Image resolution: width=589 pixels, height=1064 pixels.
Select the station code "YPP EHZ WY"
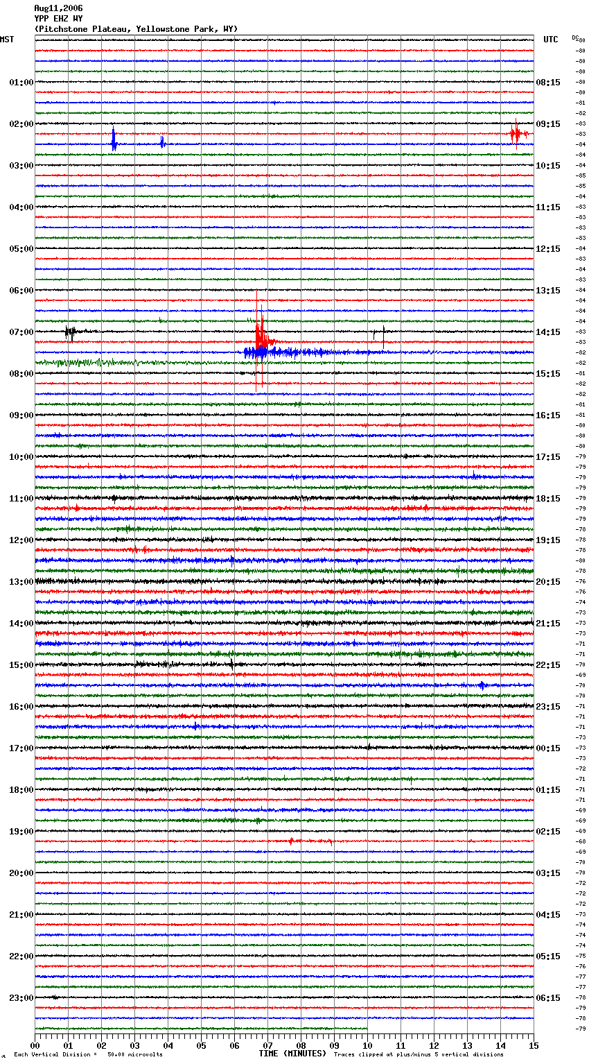pos(58,19)
